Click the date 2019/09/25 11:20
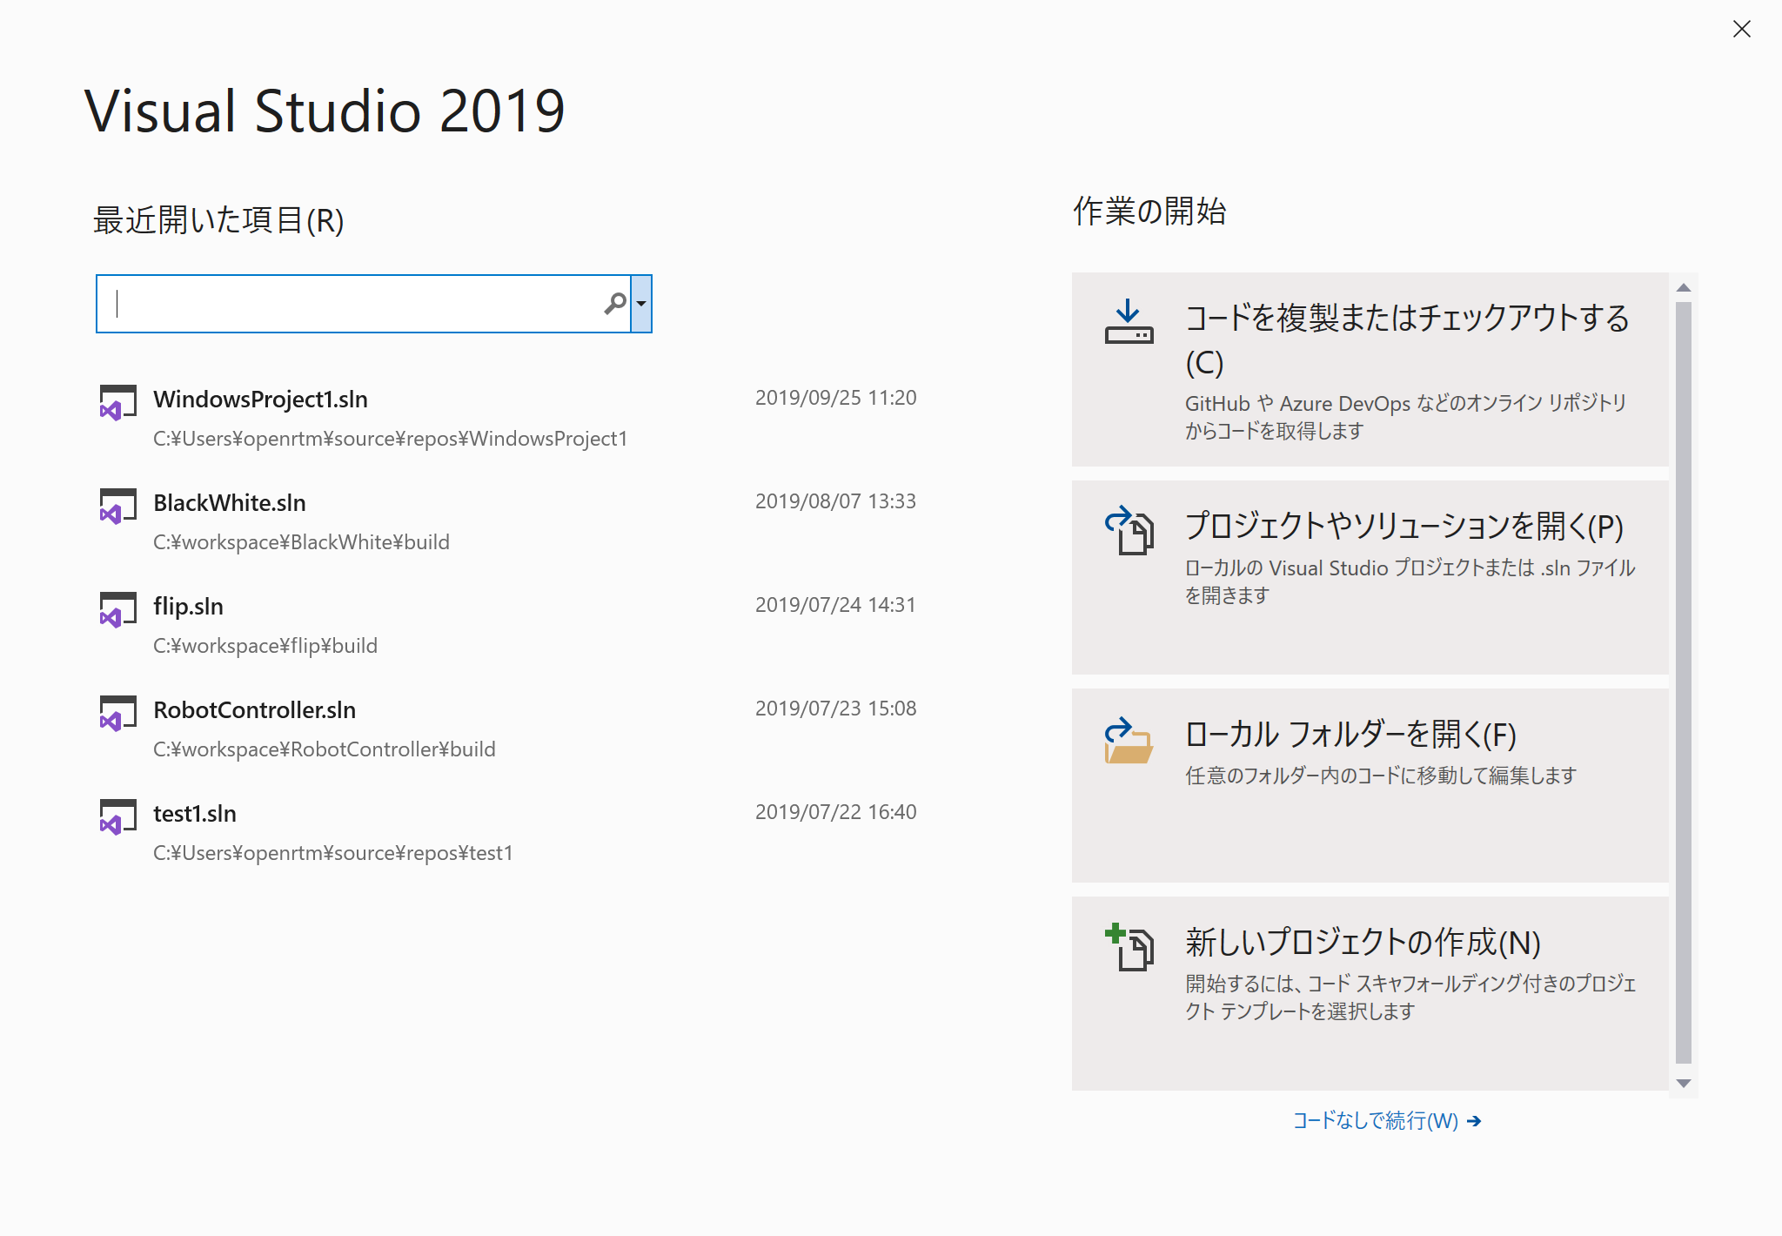The height and width of the screenshot is (1236, 1782). pyautogui.click(x=835, y=398)
